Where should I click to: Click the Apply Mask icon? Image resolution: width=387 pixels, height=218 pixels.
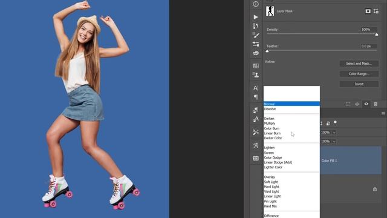pyautogui.click(x=357, y=104)
